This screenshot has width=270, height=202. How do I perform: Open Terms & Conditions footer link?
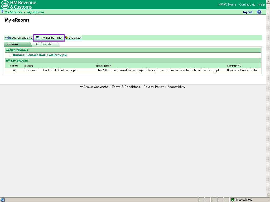(x=126, y=87)
